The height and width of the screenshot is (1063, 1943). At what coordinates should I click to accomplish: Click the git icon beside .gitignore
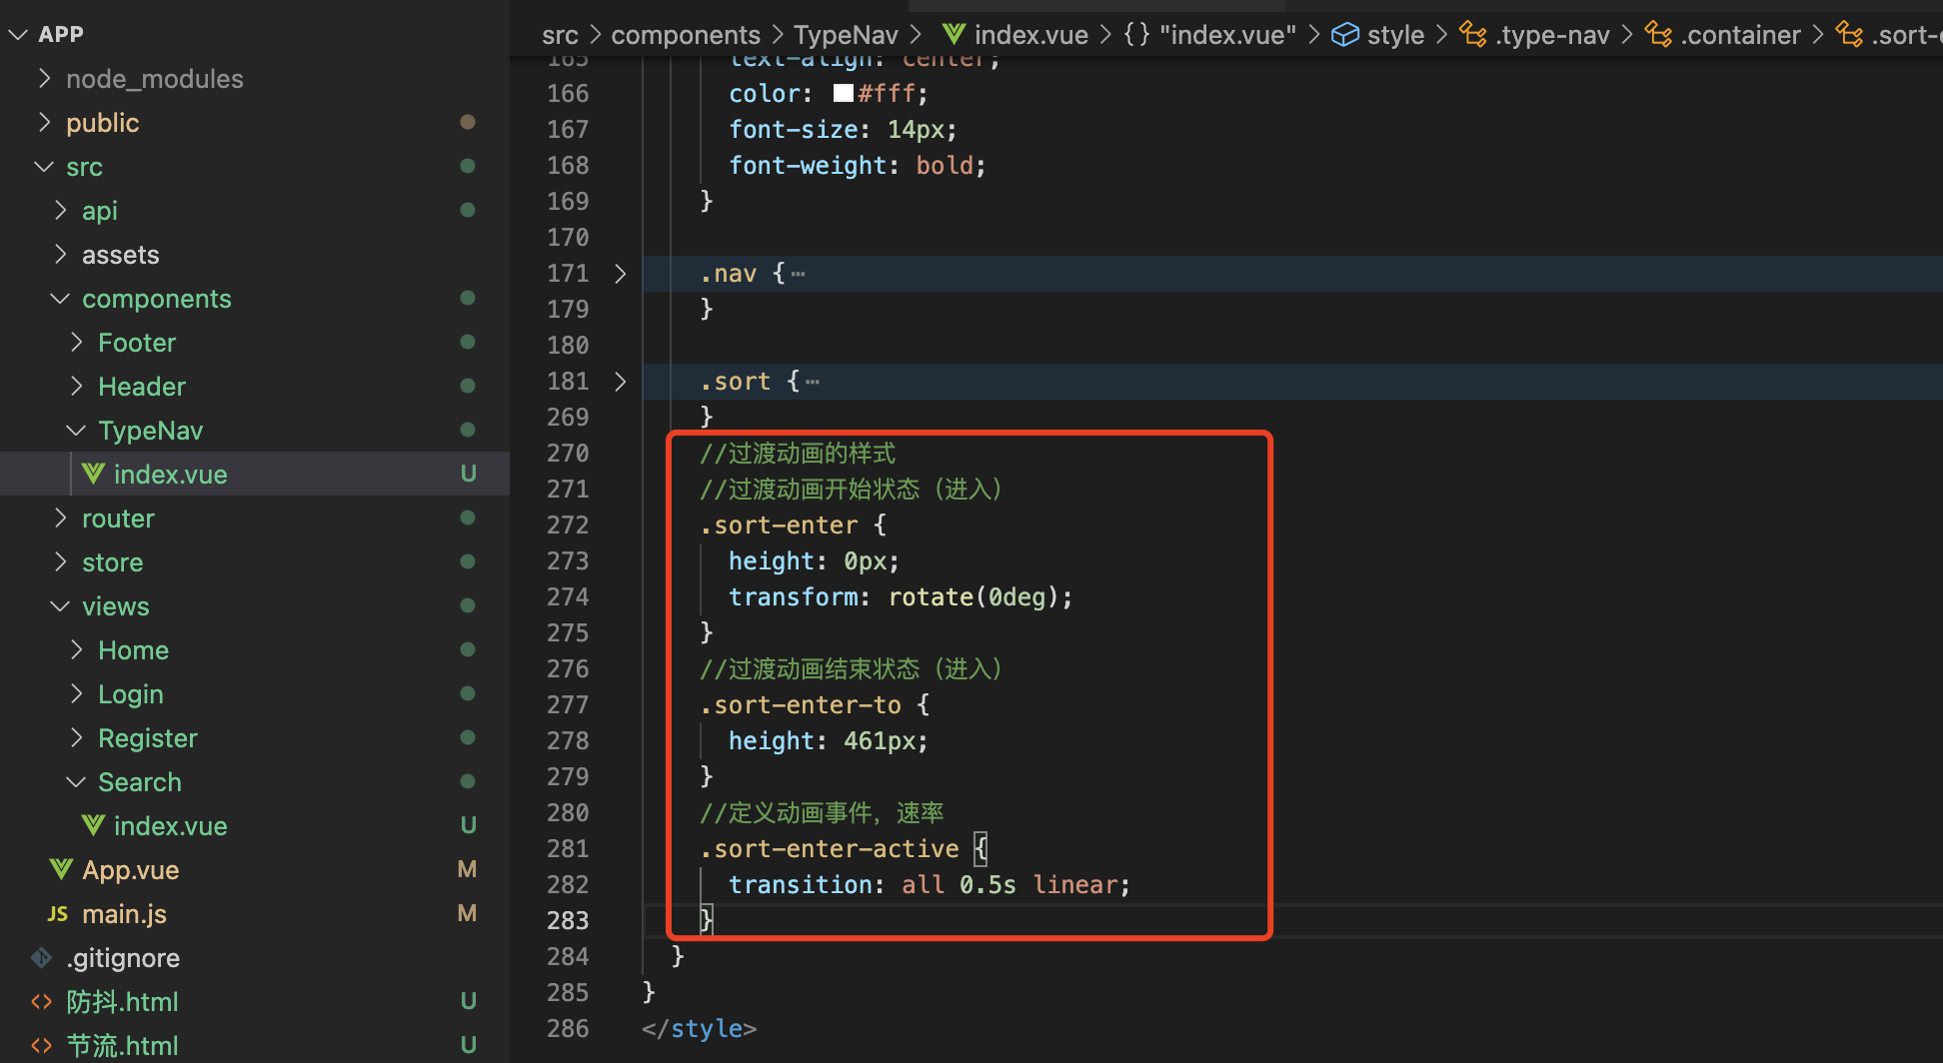coord(42,957)
